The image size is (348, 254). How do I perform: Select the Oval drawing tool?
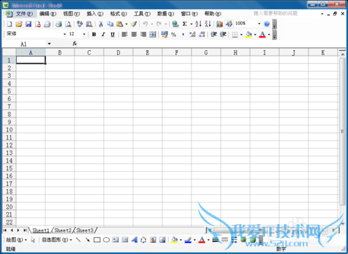click(106, 240)
